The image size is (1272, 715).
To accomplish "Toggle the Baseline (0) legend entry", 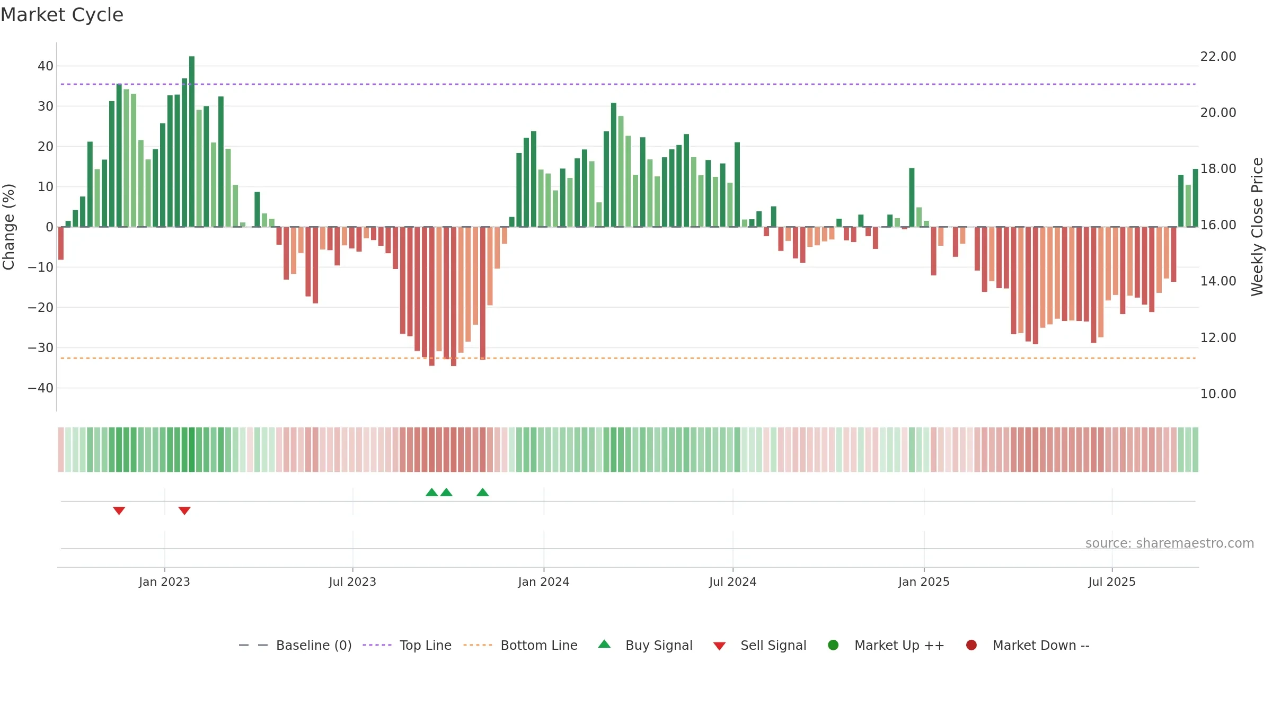I will click(x=295, y=645).
